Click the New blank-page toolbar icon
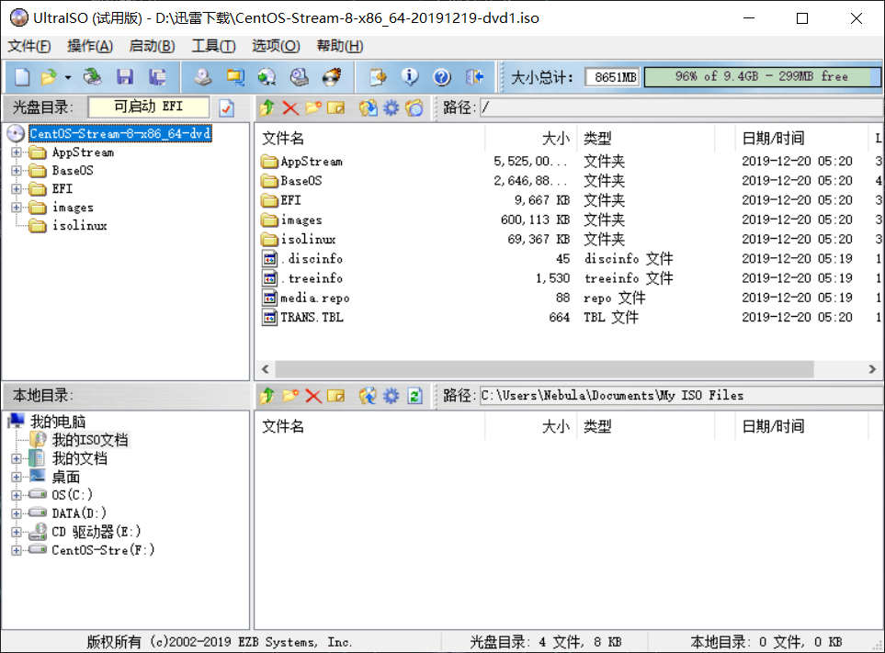 coord(22,77)
